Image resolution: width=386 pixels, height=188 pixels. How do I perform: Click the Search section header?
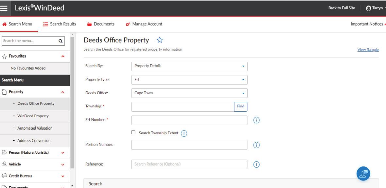pos(231,183)
